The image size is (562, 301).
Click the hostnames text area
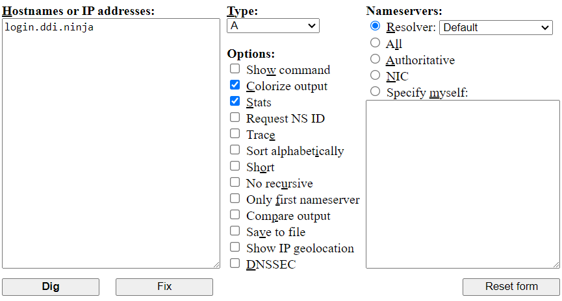(x=110, y=143)
